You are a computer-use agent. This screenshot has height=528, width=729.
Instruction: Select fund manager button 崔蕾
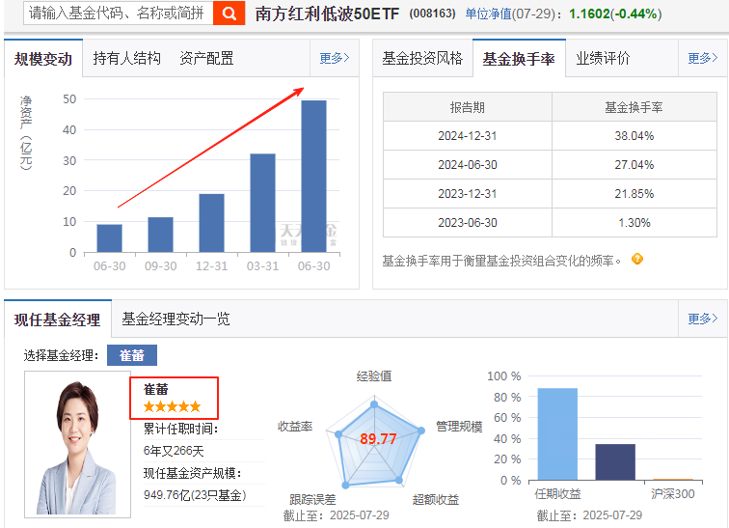(132, 355)
